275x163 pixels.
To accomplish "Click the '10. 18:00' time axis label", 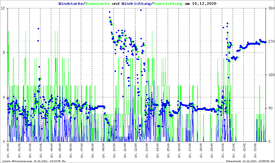I will (x=201, y=150).
